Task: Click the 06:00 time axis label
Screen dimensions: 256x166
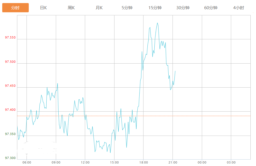Action: tap(27, 162)
